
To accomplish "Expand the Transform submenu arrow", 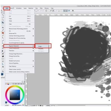I will click(x=33, y=51).
